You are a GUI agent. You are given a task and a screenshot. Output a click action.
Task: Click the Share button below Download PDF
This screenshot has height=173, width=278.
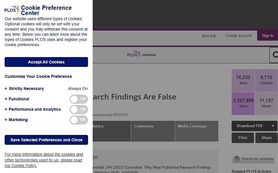pos(266,138)
